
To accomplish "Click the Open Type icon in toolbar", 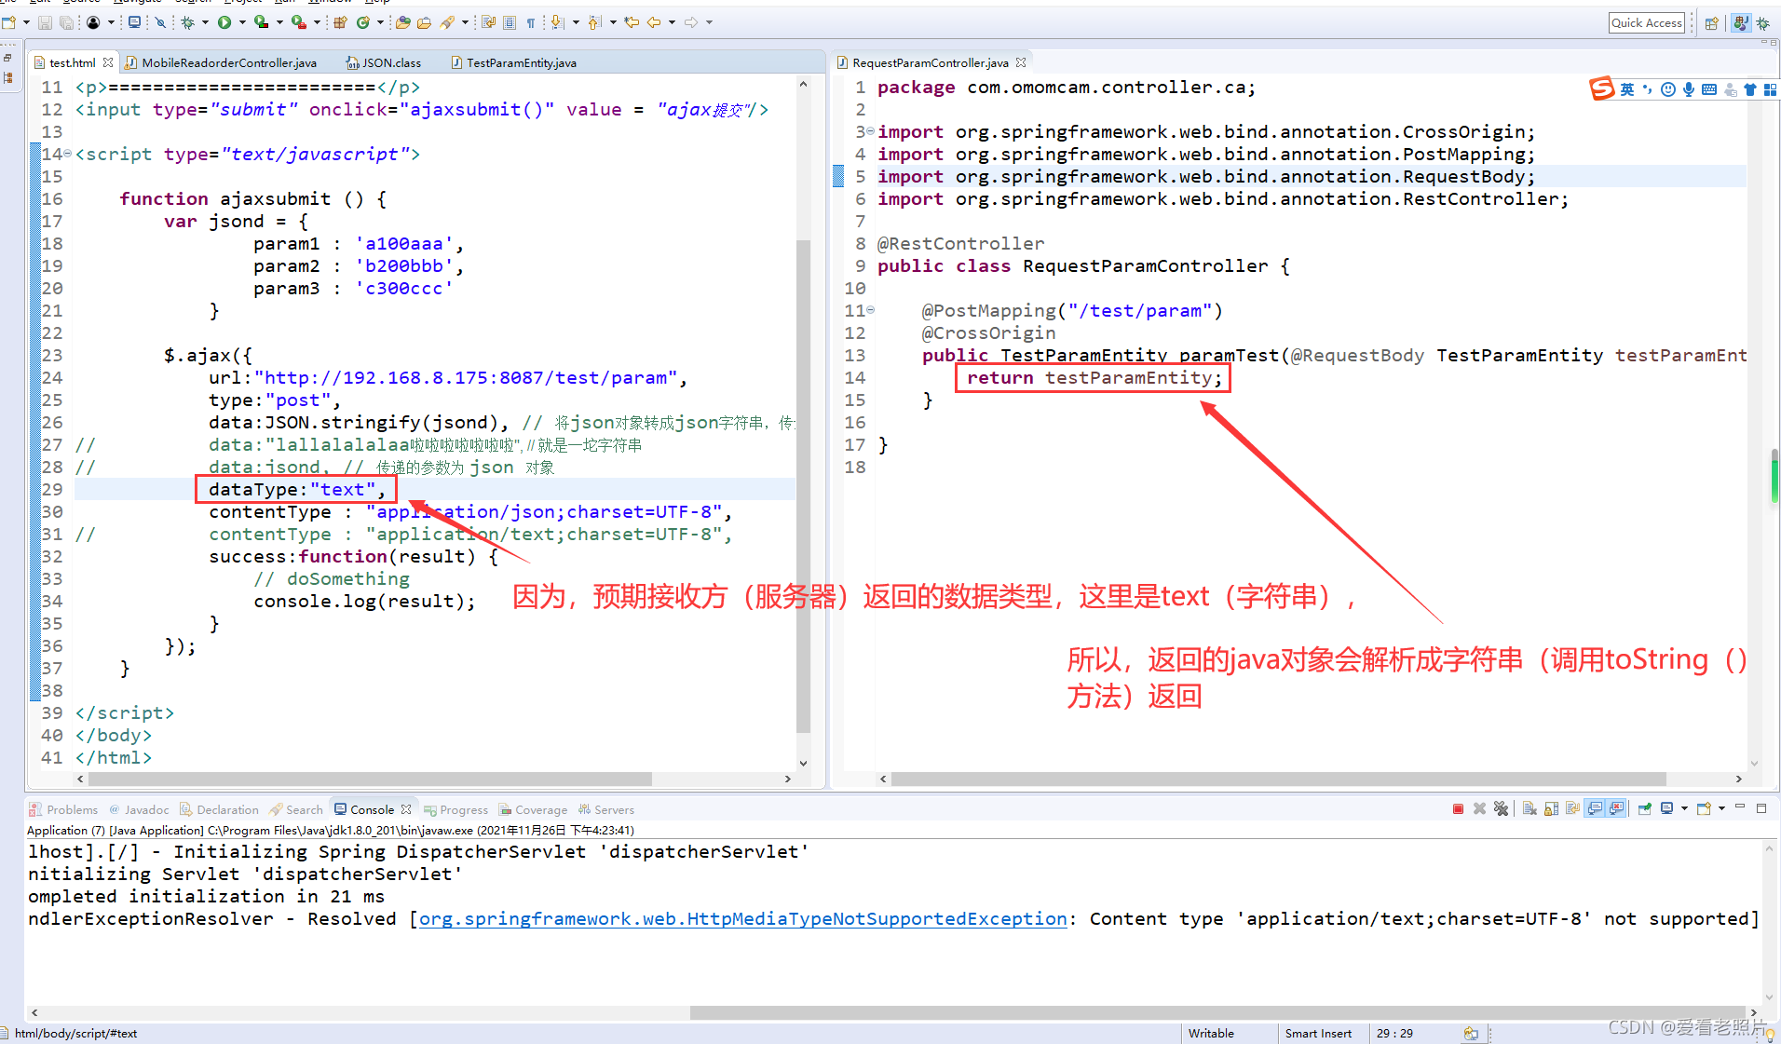I will tap(402, 22).
